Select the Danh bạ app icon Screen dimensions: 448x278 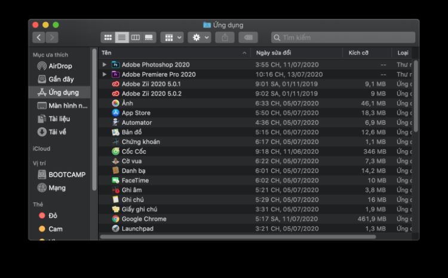[115, 171]
